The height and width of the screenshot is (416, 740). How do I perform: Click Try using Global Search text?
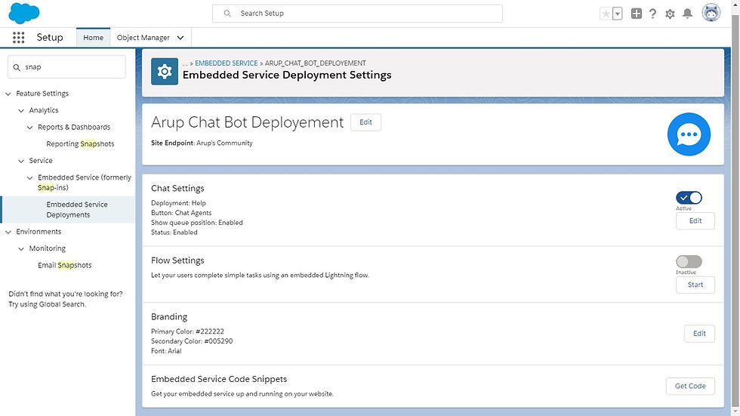click(x=47, y=304)
